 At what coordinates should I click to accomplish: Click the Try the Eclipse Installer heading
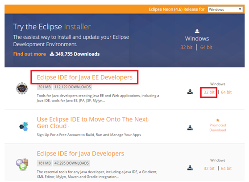click(52, 27)
